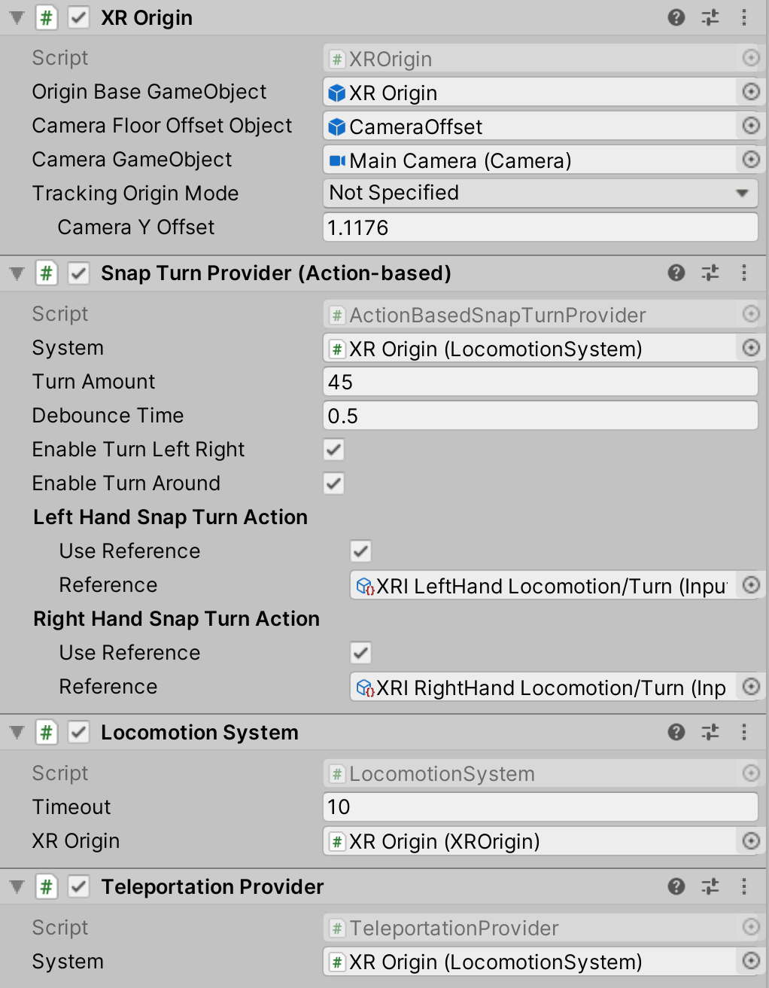Open the help reference for XR Origin
This screenshot has width=769, height=988.
click(x=676, y=17)
